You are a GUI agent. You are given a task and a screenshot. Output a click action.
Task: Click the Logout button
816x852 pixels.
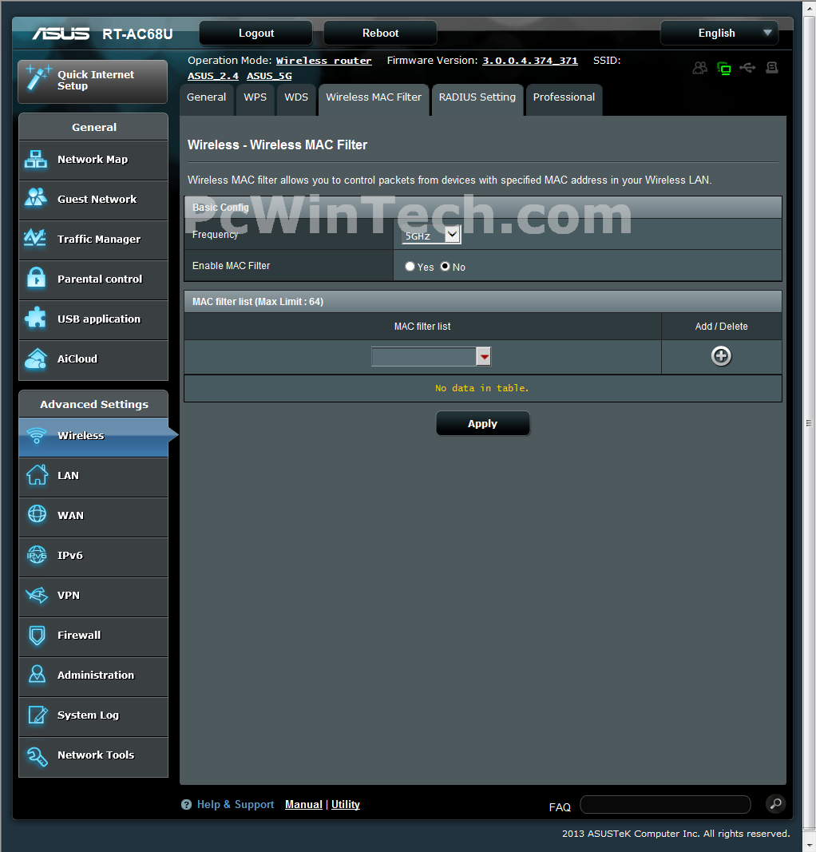click(x=255, y=34)
